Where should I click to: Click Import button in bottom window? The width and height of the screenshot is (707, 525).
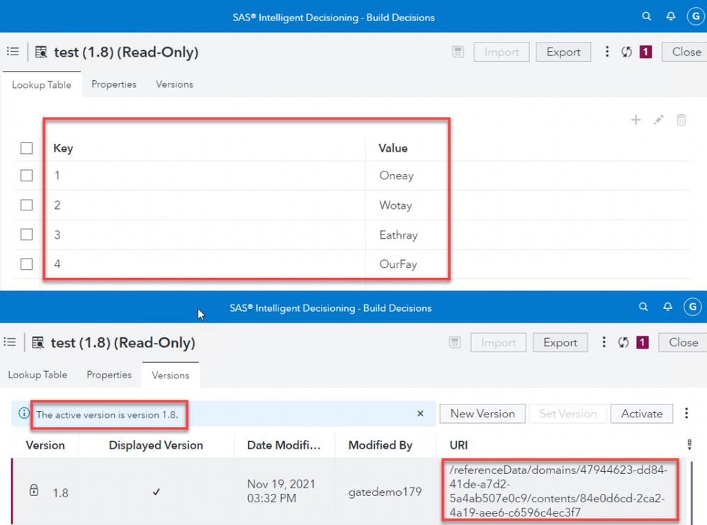tap(498, 342)
